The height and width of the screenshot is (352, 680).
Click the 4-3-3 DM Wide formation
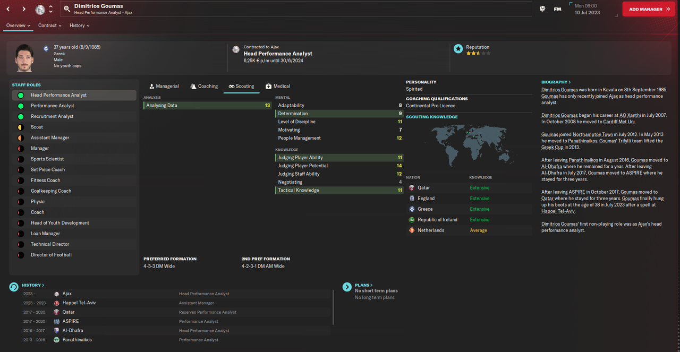(x=159, y=267)
